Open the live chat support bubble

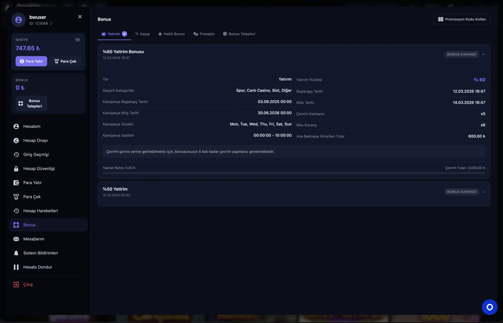[489, 307]
